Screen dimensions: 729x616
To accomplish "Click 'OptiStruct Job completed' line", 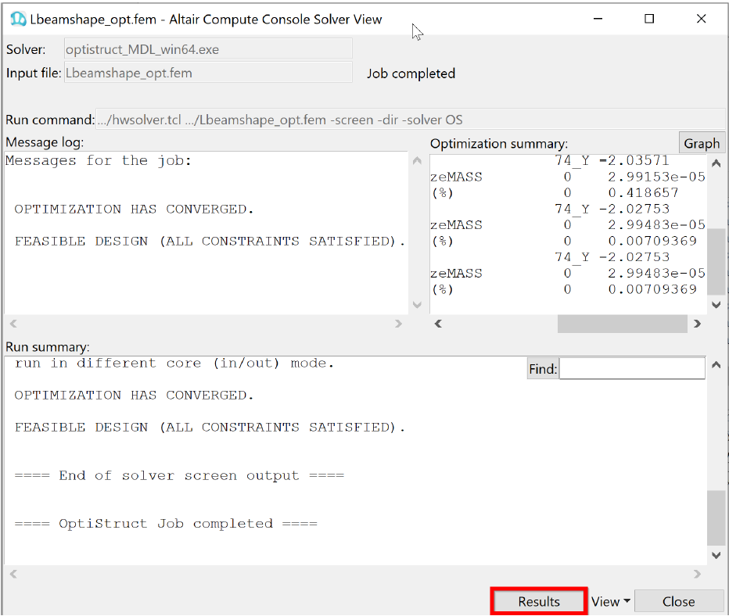I will click(166, 524).
